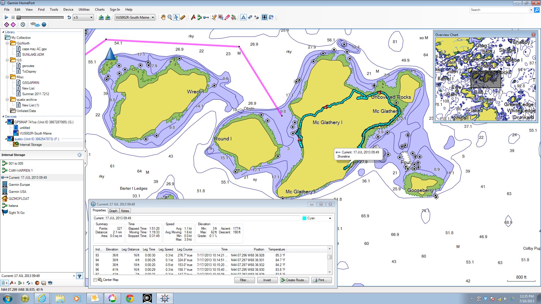Open the blue gear settings icon in toolbar

tap(44, 25)
